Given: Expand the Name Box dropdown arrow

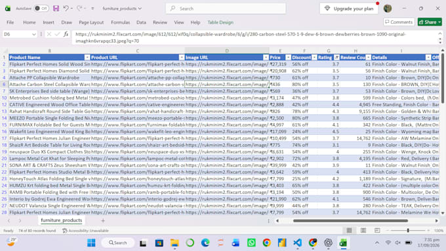Looking at the screenshot, I should click(34, 34).
